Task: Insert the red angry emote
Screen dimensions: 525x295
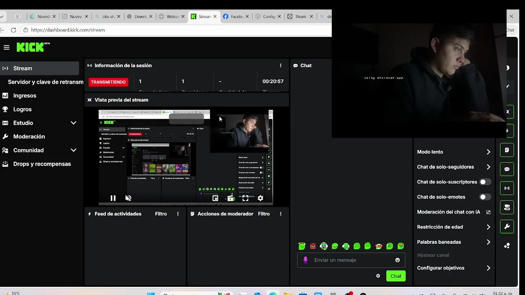Action: 313,246
